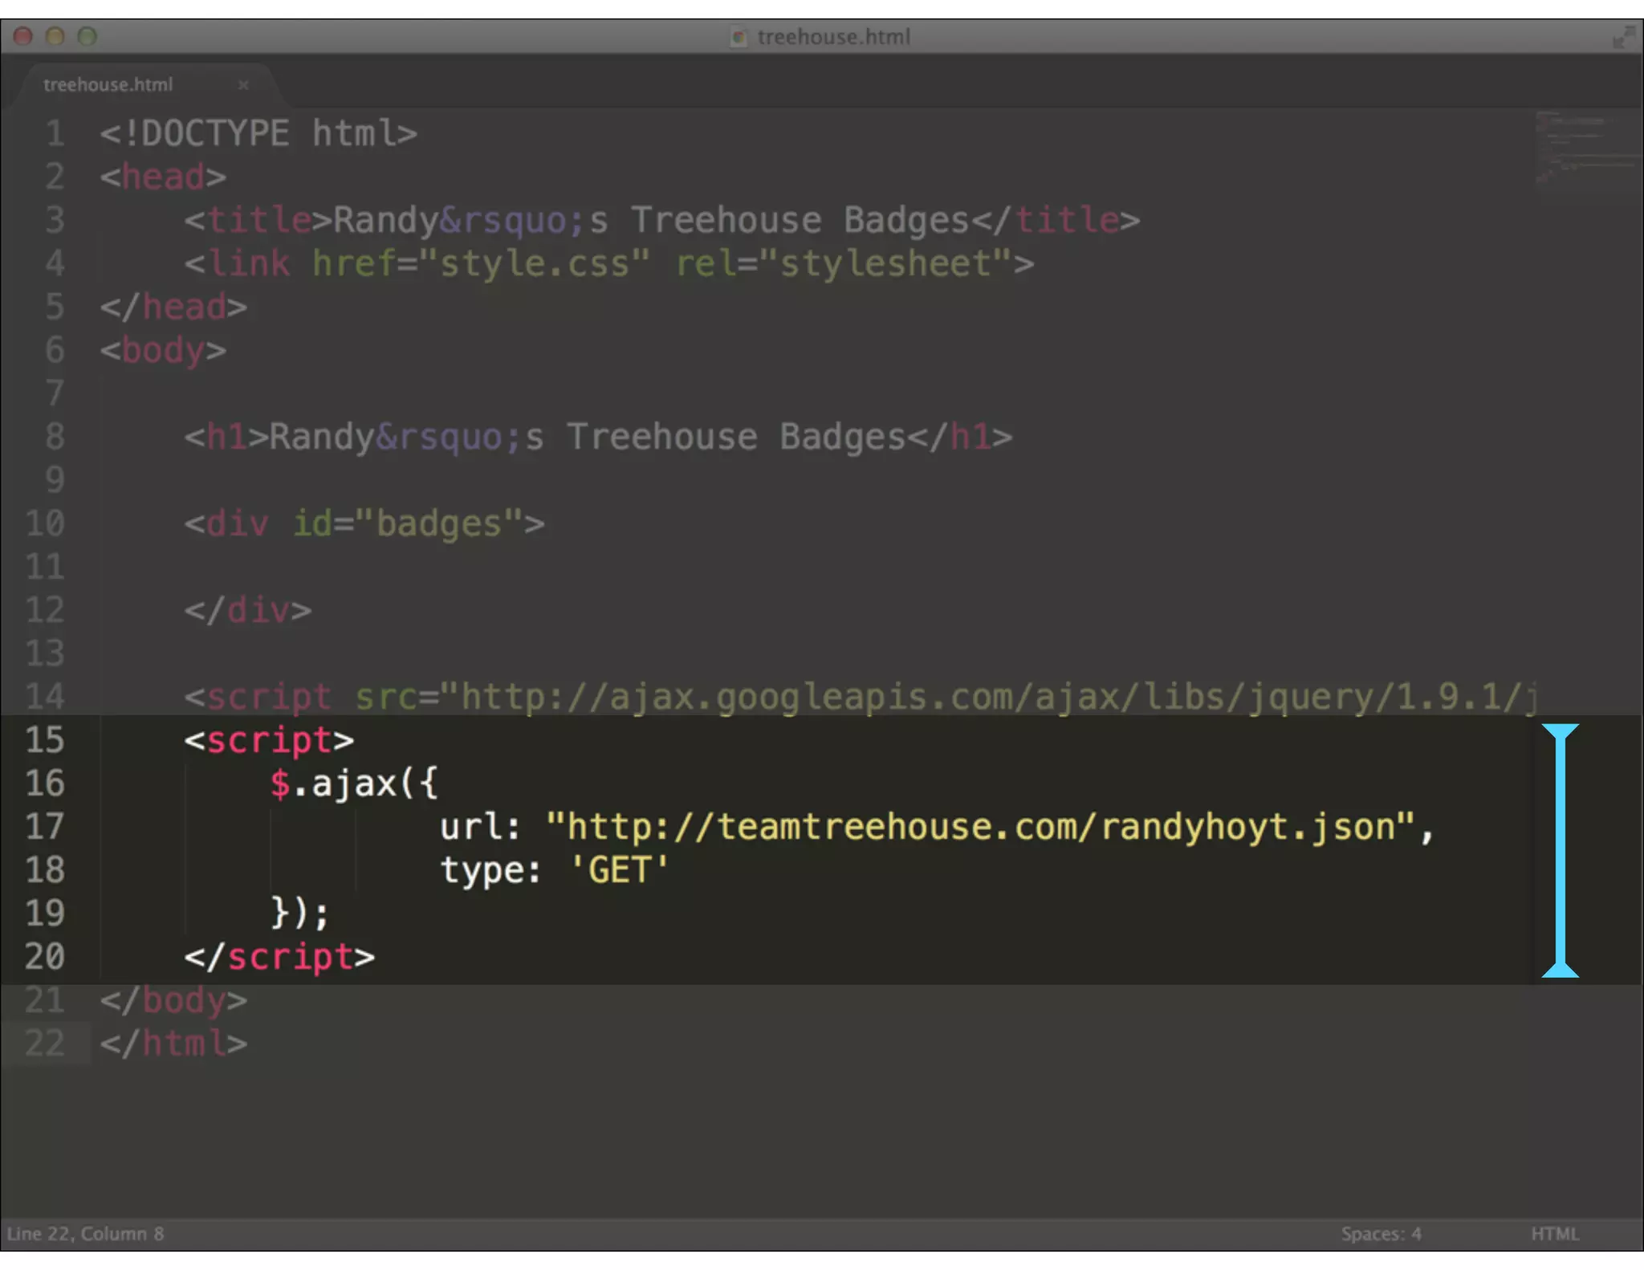Viewport: 1644px width, 1270px height.
Task: Click the closing </body> tag
Action: point(173,999)
